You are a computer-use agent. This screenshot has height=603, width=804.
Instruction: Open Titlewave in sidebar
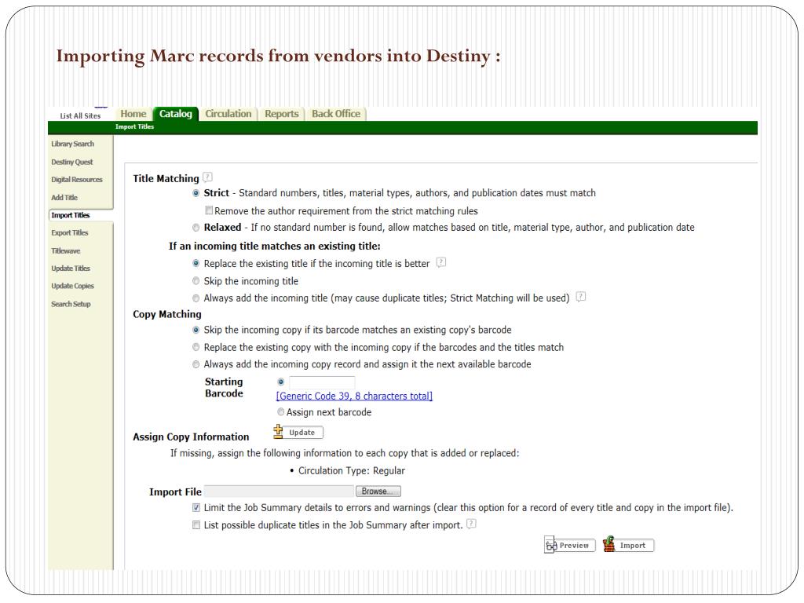pyautogui.click(x=66, y=251)
